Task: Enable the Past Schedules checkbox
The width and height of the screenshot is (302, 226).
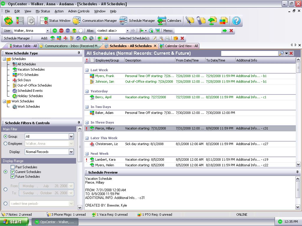Action: [13, 167]
